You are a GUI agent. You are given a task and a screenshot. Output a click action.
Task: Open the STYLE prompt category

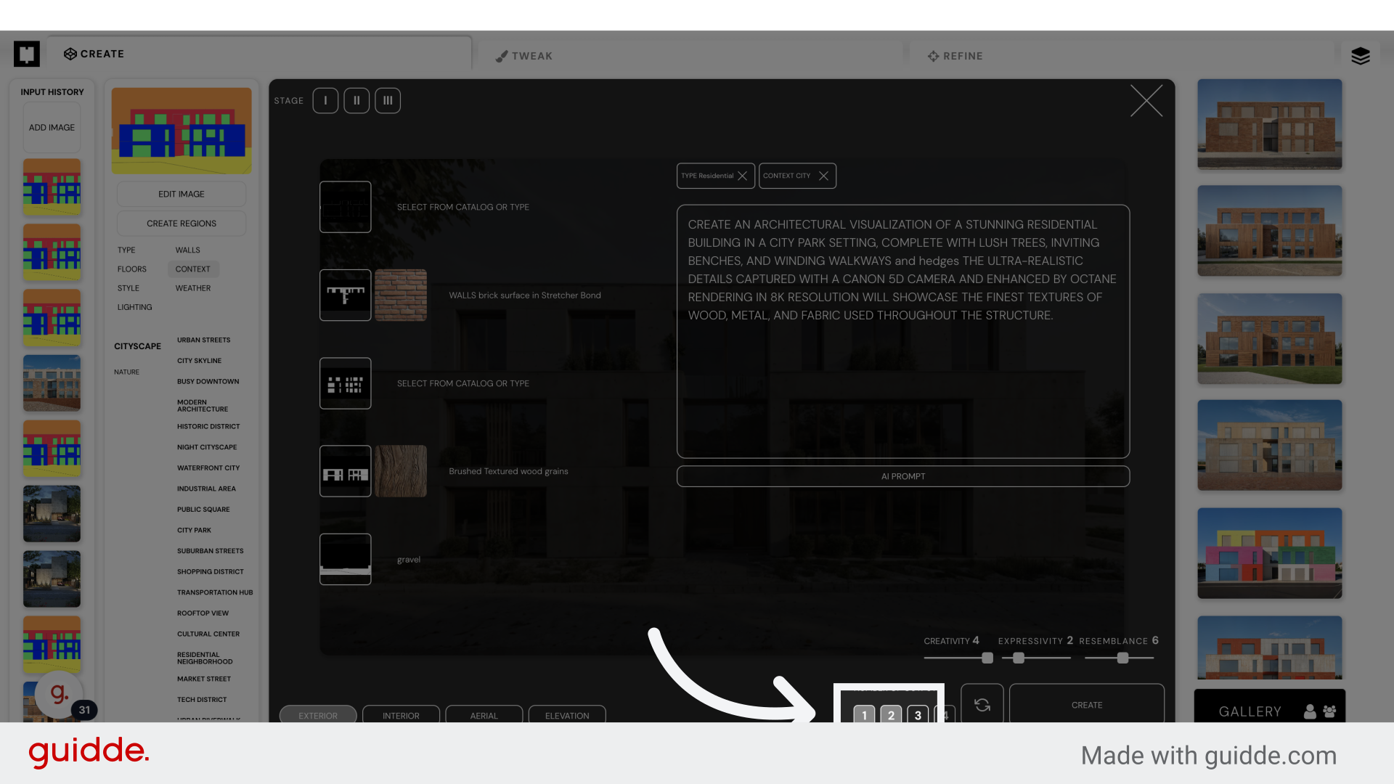tap(129, 288)
